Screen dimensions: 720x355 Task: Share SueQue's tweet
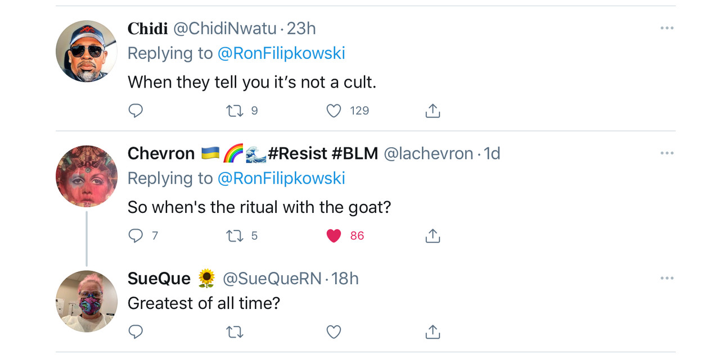click(x=433, y=332)
